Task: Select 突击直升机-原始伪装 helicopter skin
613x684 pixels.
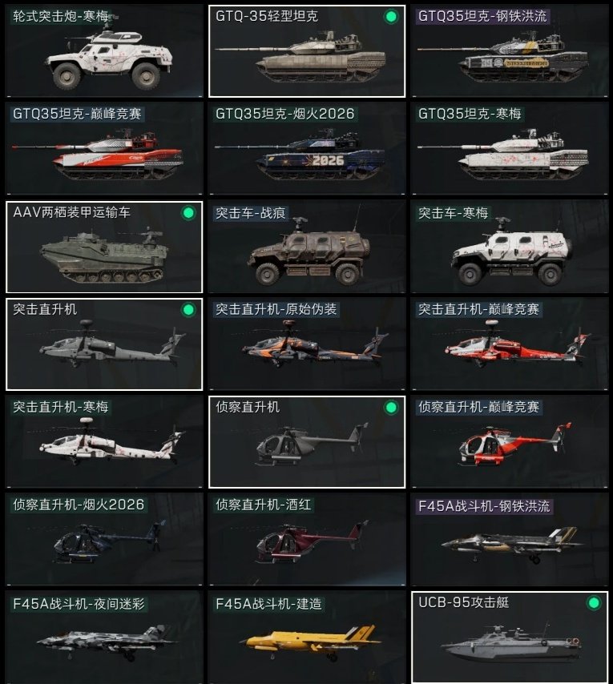Action: (x=307, y=344)
